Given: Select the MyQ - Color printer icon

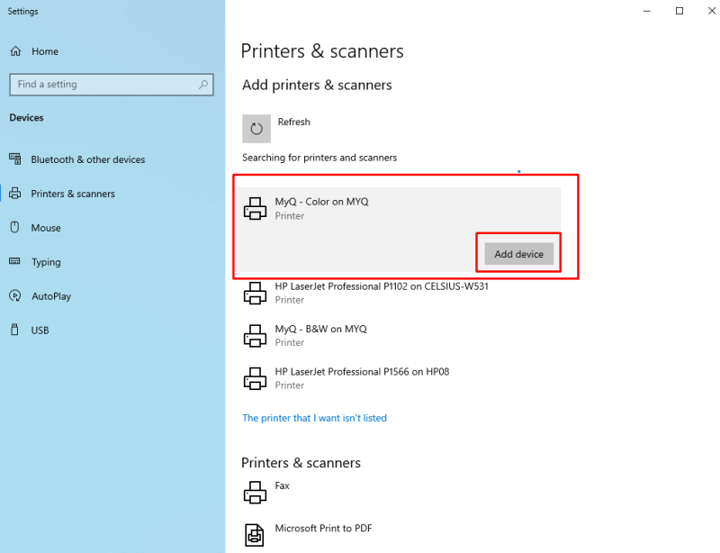Looking at the screenshot, I should 255,207.
